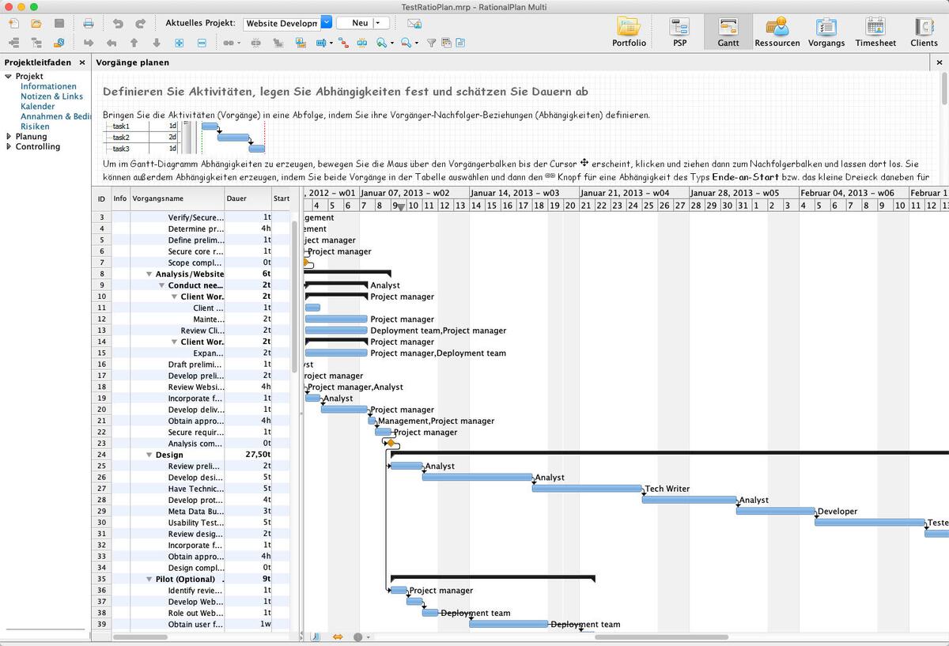Switch to the Gantt view
The width and height of the screenshot is (949, 646).
click(728, 32)
